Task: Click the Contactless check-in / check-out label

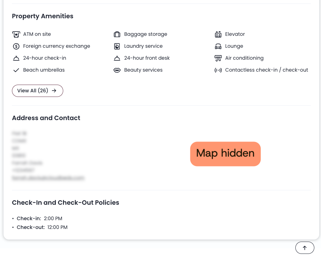Action: click(267, 70)
